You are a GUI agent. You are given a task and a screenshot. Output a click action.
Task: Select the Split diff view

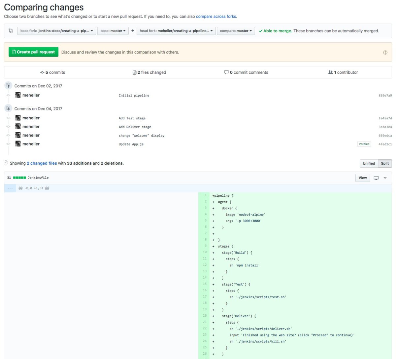point(385,163)
